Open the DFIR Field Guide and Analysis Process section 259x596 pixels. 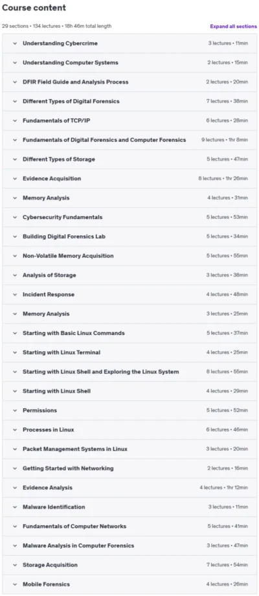[129, 82]
